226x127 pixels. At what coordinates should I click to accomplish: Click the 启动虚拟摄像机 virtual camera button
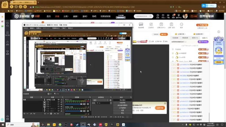(123, 105)
